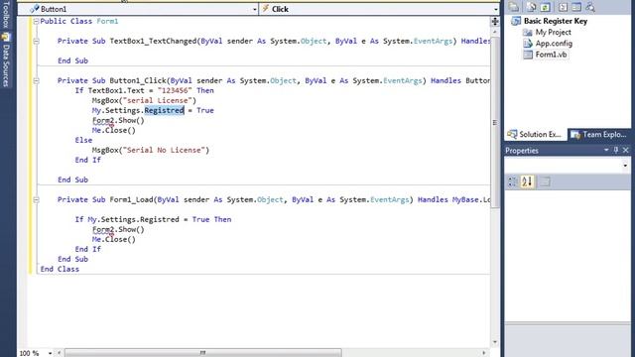Toggle Show All Files in Solution Explorer

pyautogui.click(x=532, y=7)
